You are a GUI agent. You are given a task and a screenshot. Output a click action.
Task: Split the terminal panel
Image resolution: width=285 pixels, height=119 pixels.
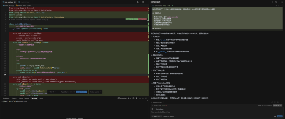click(x=134, y=98)
